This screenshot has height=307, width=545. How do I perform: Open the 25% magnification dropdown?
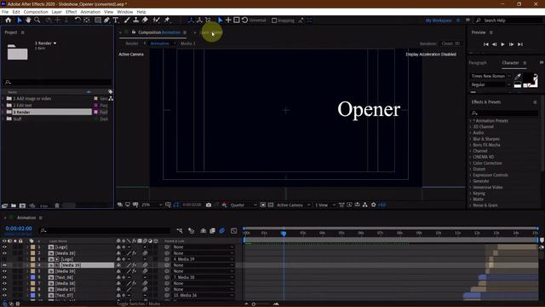pos(152,205)
